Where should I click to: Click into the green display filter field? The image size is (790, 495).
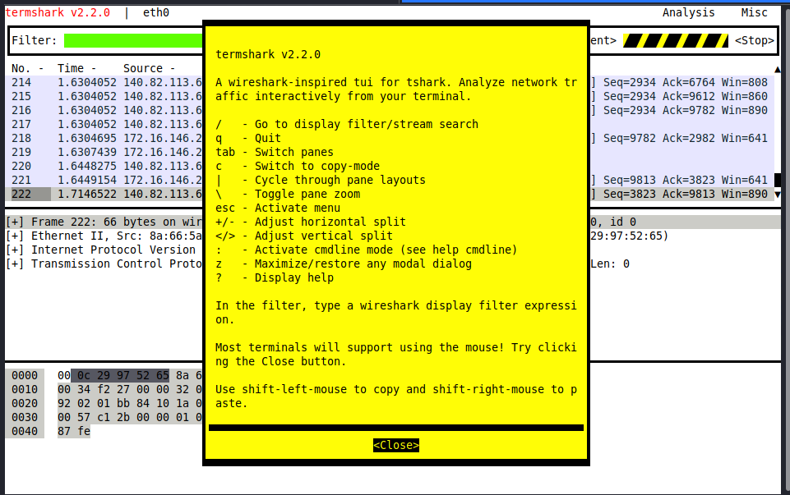tap(133, 40)
